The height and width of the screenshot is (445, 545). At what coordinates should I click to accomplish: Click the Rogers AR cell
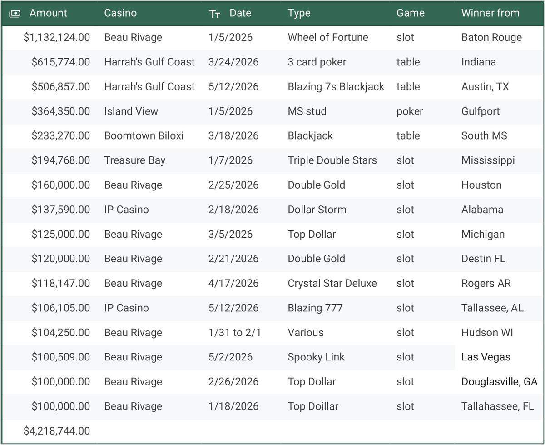click(486, 283)
